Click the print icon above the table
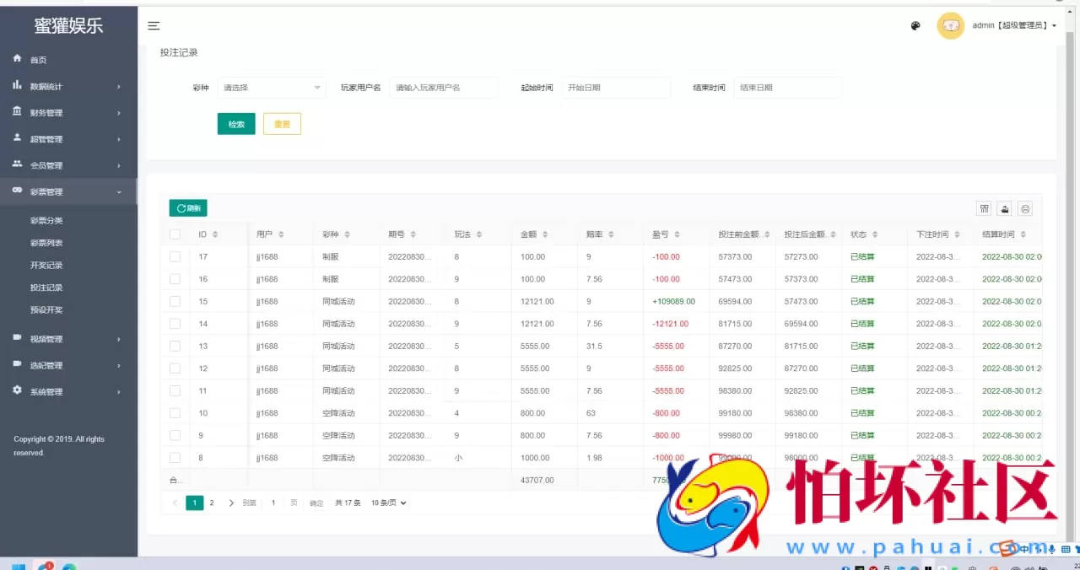Viewport: 1080px width, 570px height. click(x=1025, y=208)
